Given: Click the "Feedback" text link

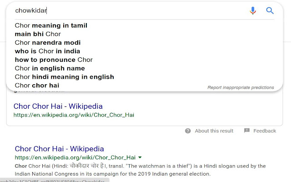Looking at the screenshot, I should pyautogui.click(x=265, y=131).
